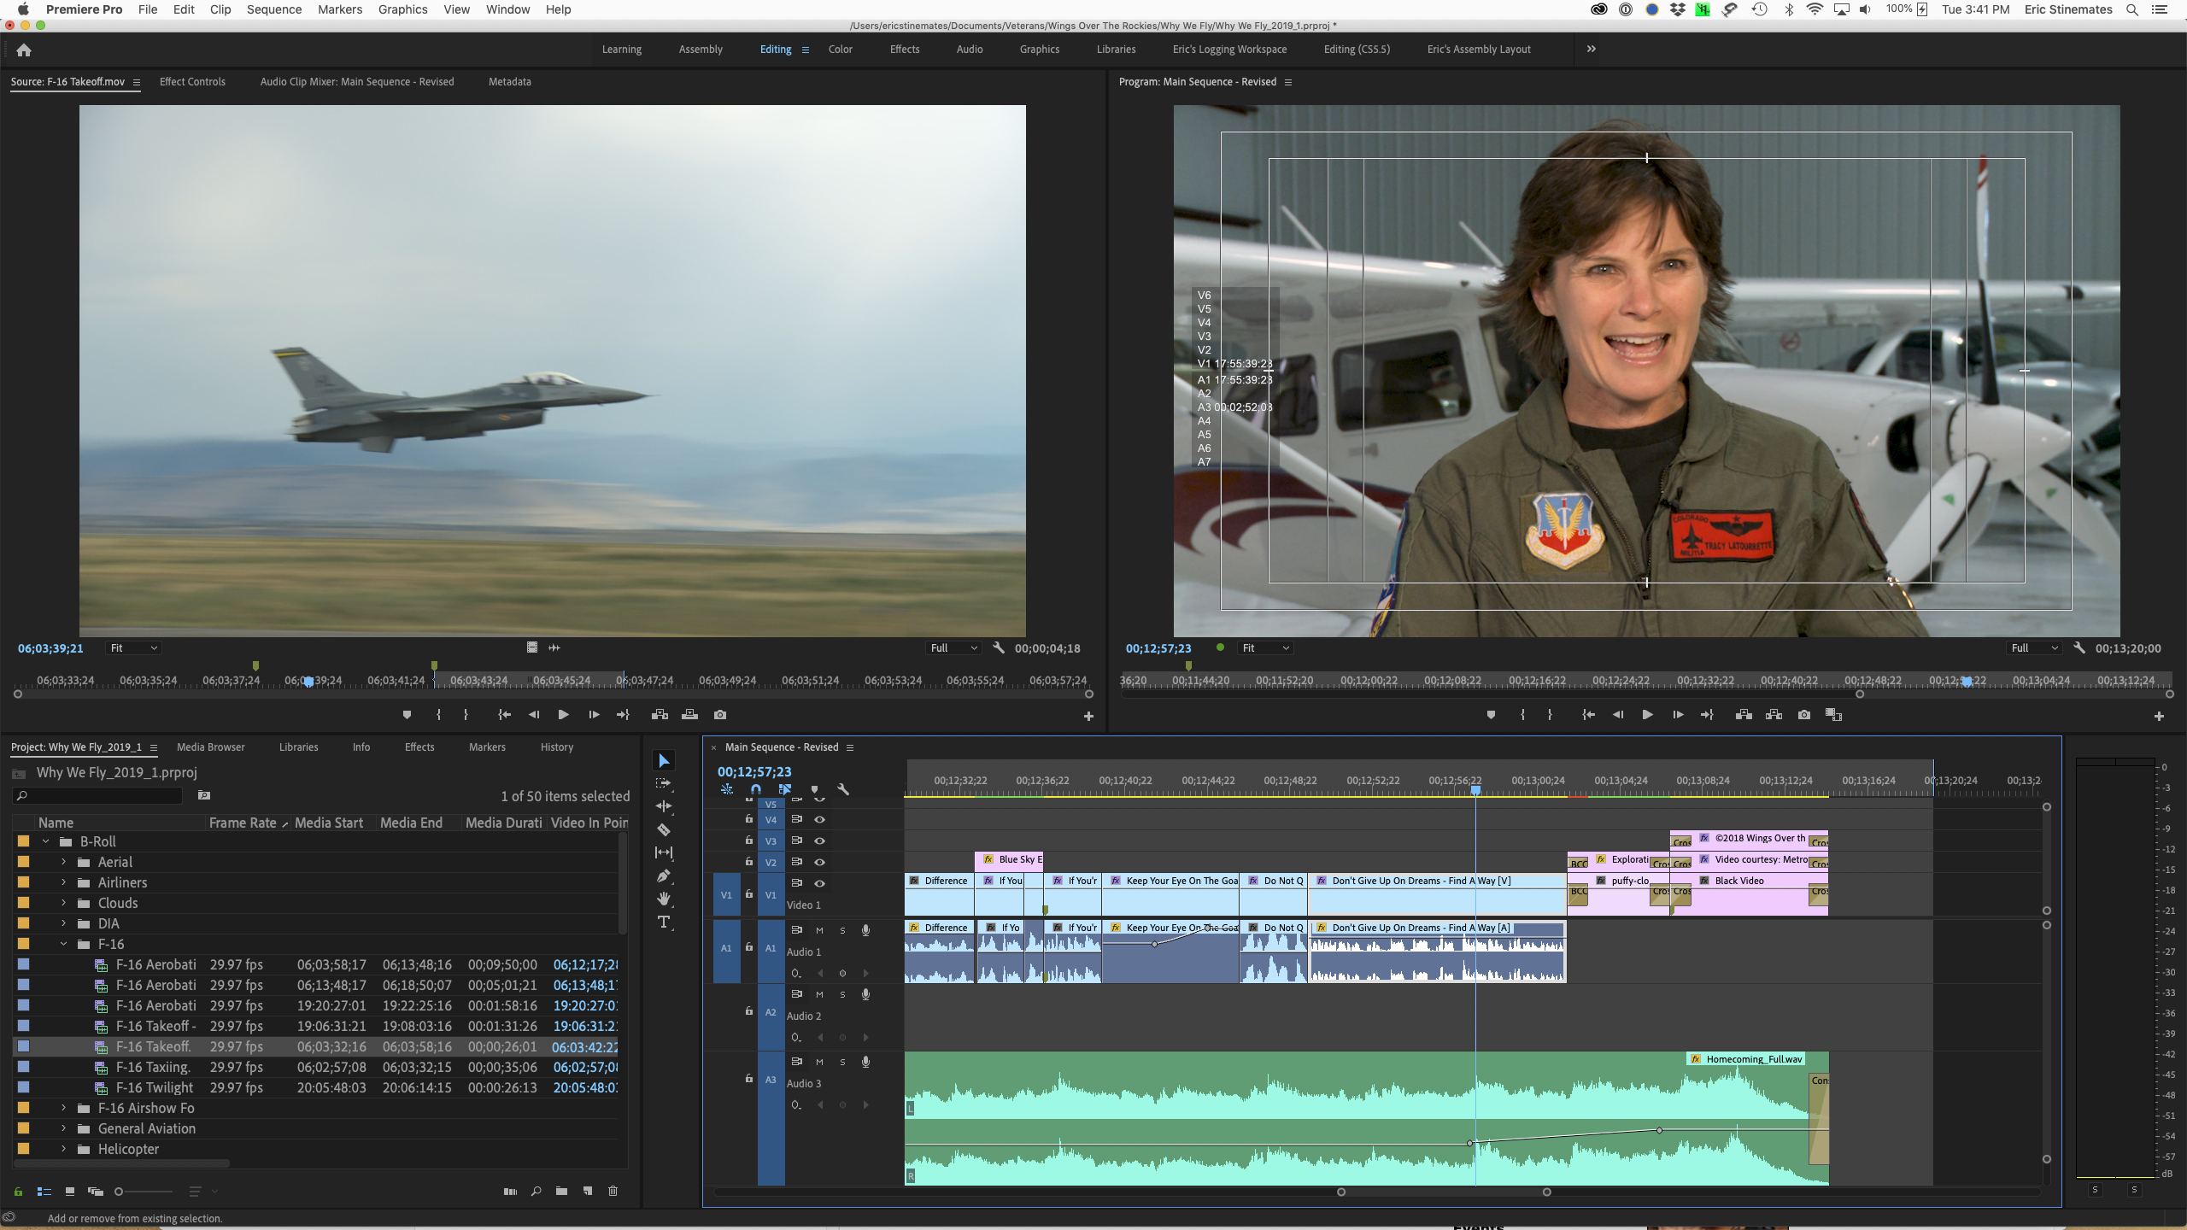
Task: Click Home icon in workspace bar
Action: 24,50
